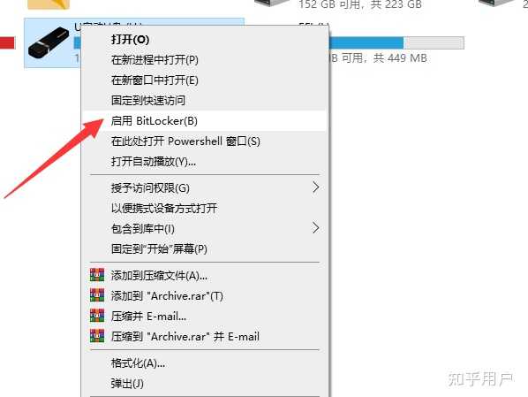Open 在此处打开 Powershell 窗口(S)
Screen dimensions: 528x397
[x=204, y=141]
